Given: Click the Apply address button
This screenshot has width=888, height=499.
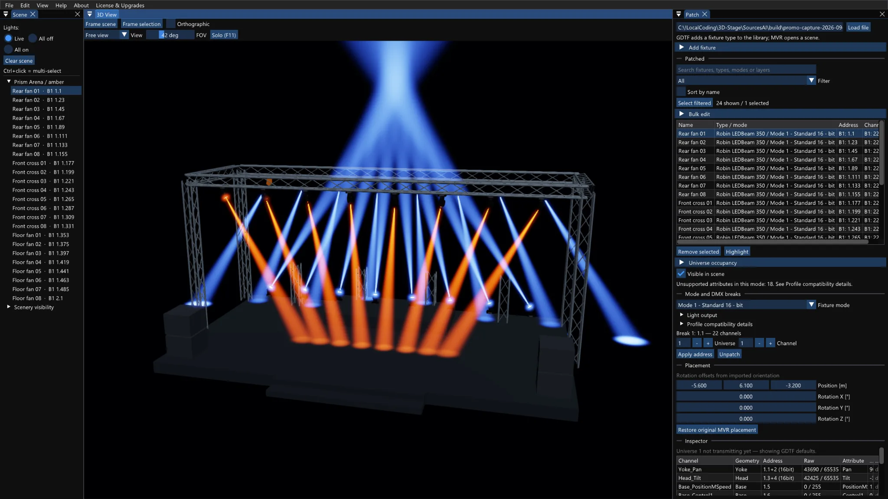Looking at the screenshot, I should coord(695,354).
